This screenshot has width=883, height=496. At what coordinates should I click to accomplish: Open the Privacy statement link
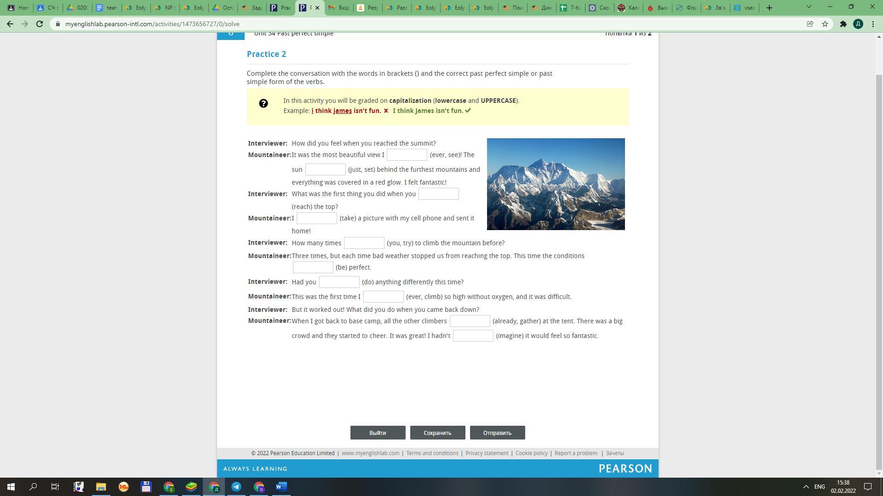(487, 453)
